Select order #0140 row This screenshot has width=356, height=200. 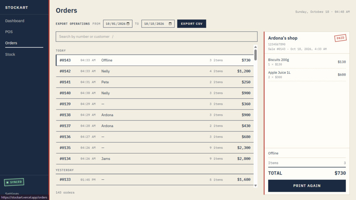(x=155, y=93)
